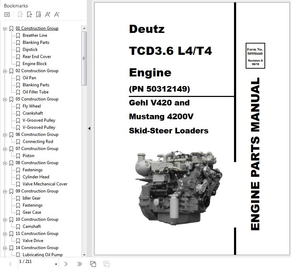
Task: Click the greyed-out rotate icon at the bottom
Action: (x=106, y=264)
